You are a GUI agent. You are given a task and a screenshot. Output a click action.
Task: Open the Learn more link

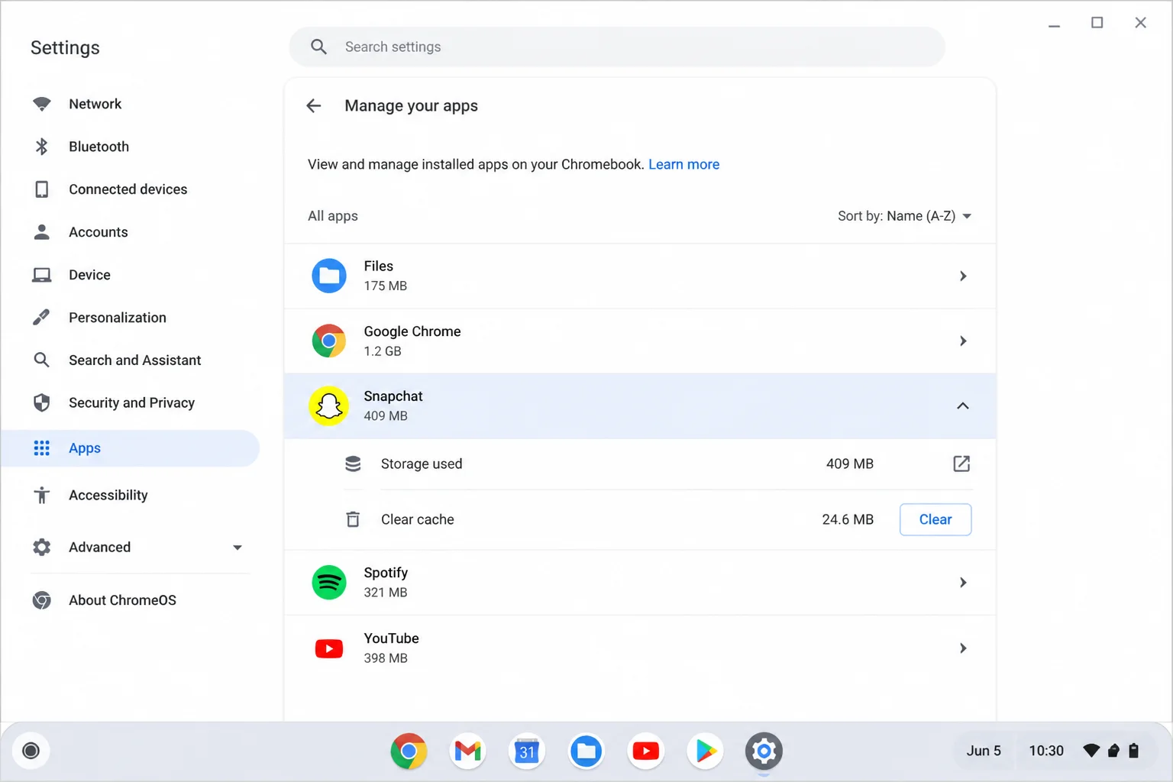click(683, 164)
